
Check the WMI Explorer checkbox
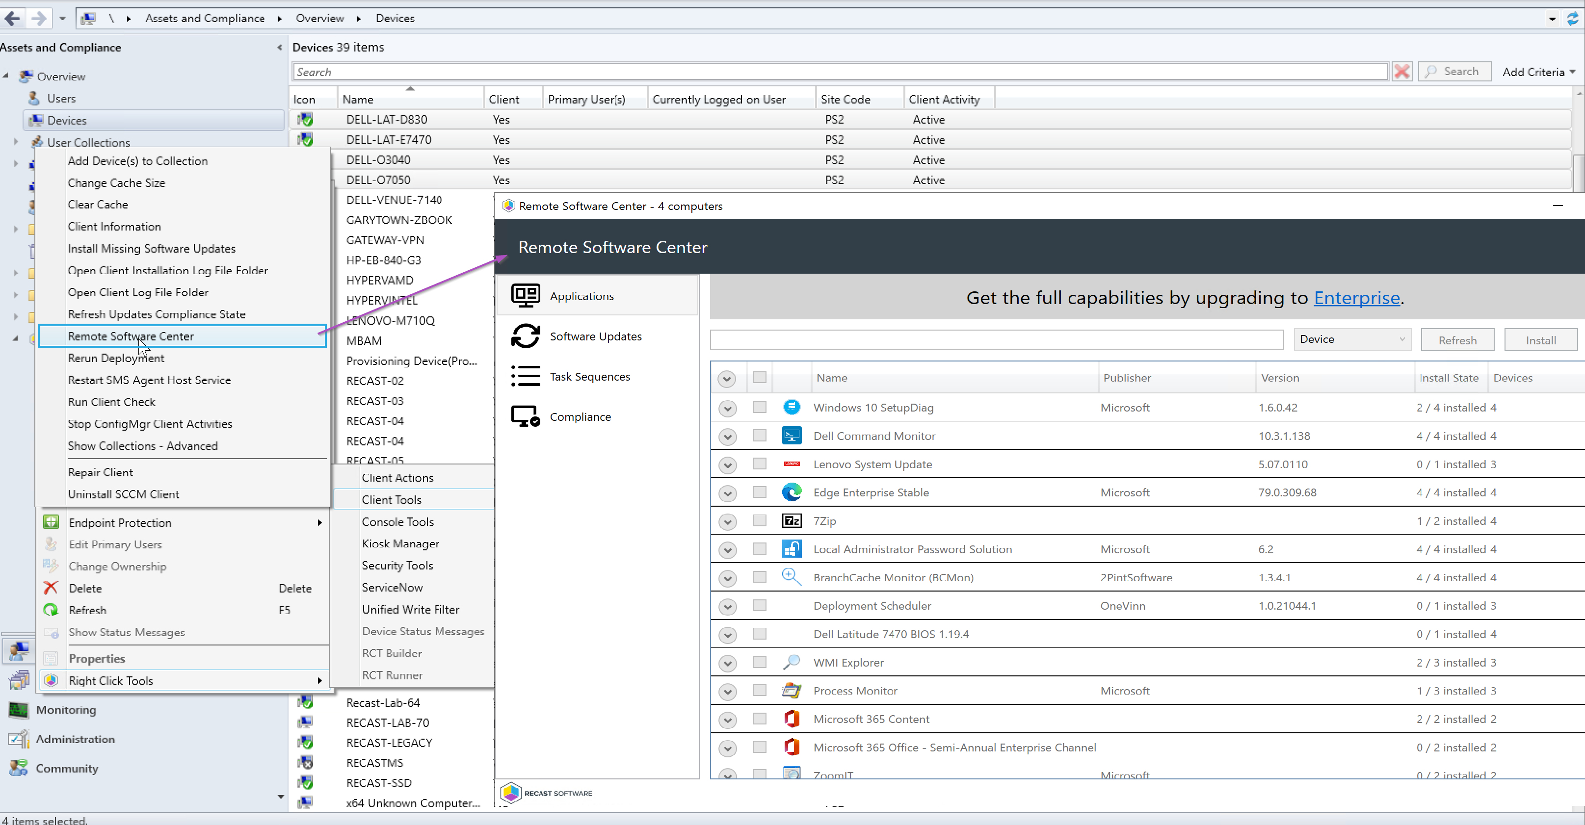click(x=759, y=662)
